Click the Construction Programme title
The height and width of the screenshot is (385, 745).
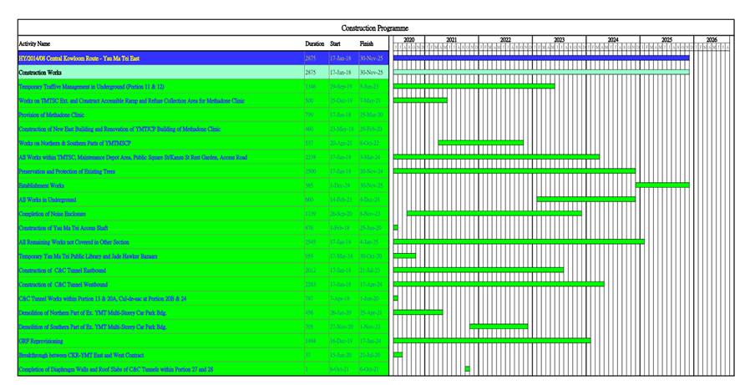tap(374, 28)
